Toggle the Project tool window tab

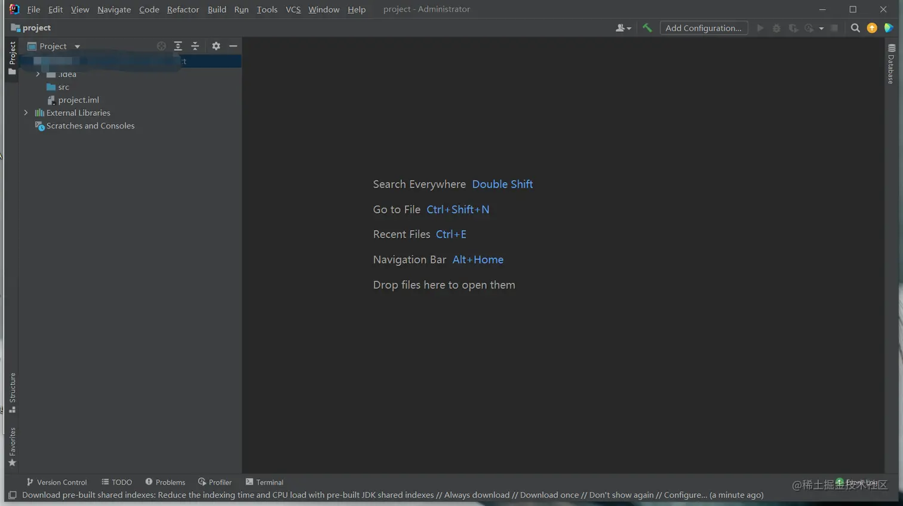click(12, 58)
